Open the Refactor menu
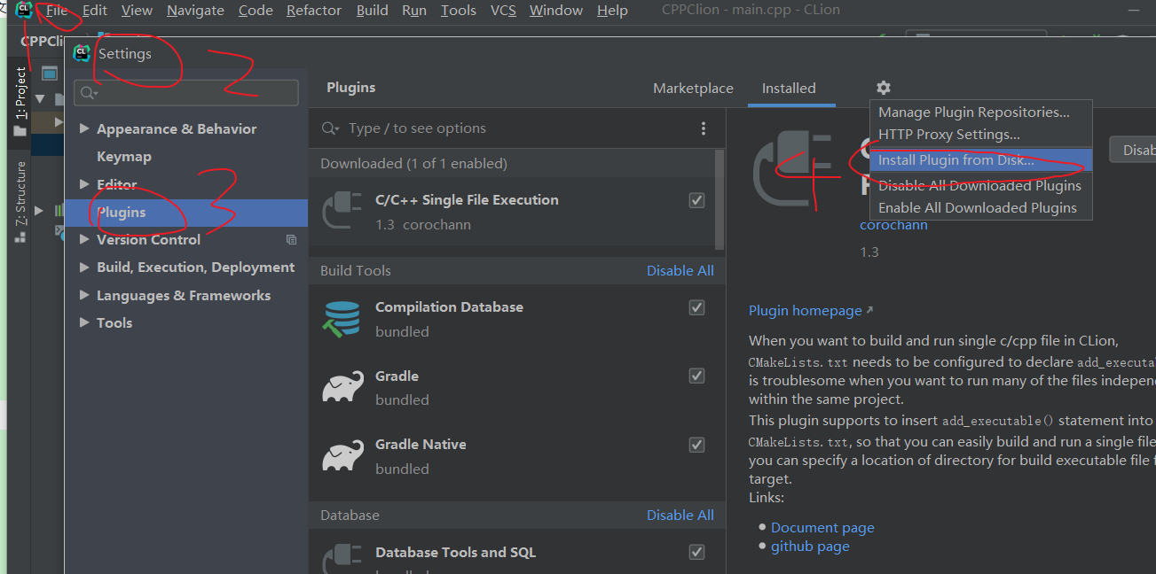1156x574 pixels. pyautogui.click(x=314, y=11)
